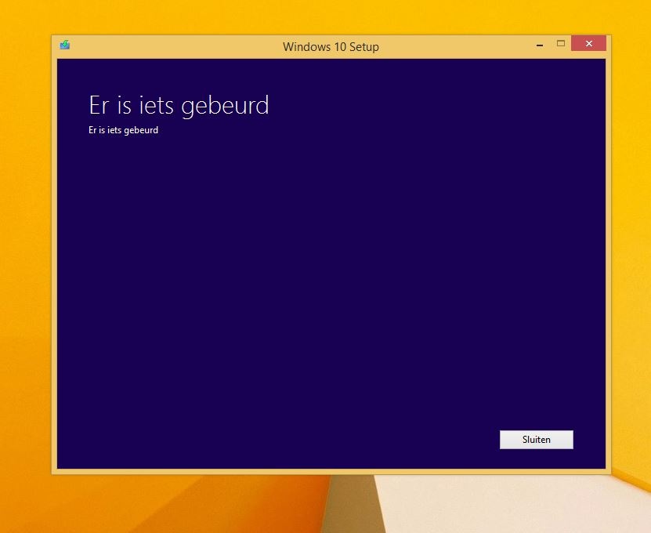Click the Sluiten button

coord(536,440)
